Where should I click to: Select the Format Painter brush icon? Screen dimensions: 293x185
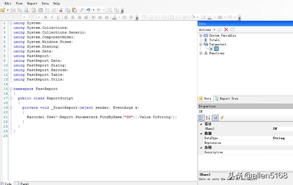pos(81,10)
